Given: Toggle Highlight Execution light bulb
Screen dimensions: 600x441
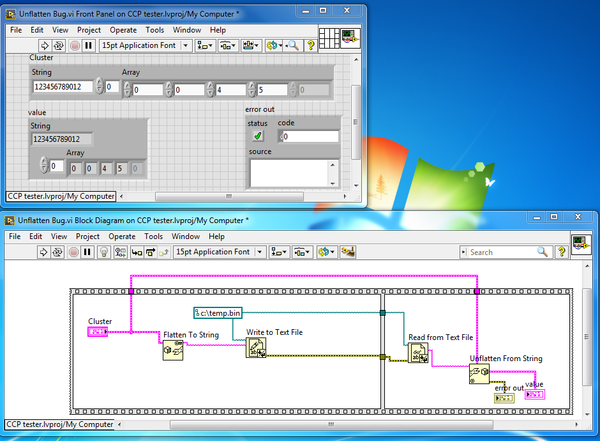Looking at the screenshot, I should (105, 252).
